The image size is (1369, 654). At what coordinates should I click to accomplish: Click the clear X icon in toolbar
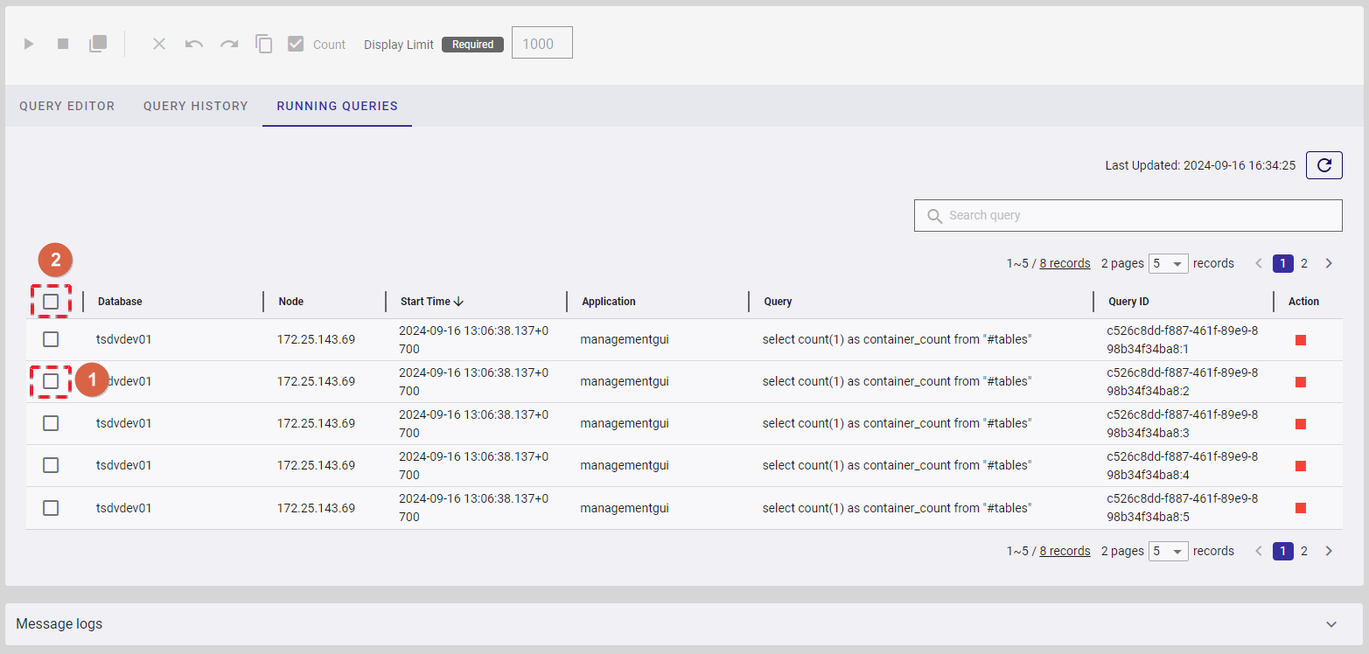(x=159, y=44)
